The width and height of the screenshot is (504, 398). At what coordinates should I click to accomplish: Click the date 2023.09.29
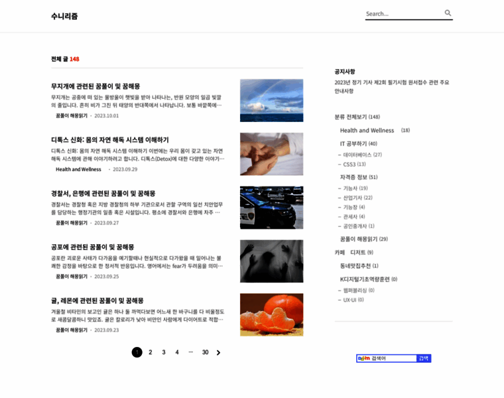pos(125,169)
